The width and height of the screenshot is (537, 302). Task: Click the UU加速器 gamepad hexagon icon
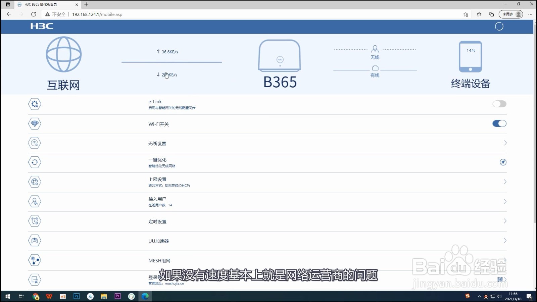(x=35, y=241)
